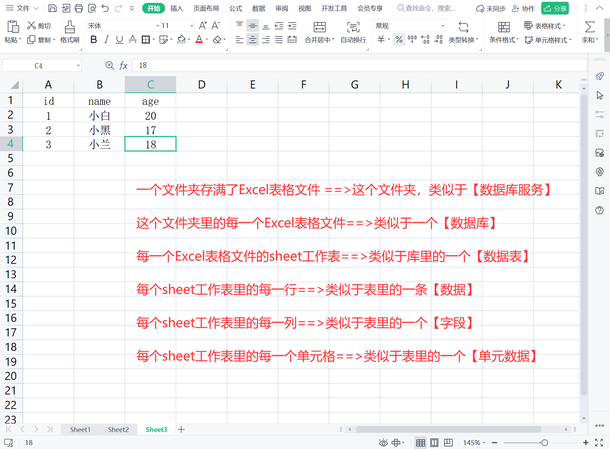The width and height of the screenshot is (610, 449).
Task: Select the format painter tool
Action: click(x=69, y=32)
